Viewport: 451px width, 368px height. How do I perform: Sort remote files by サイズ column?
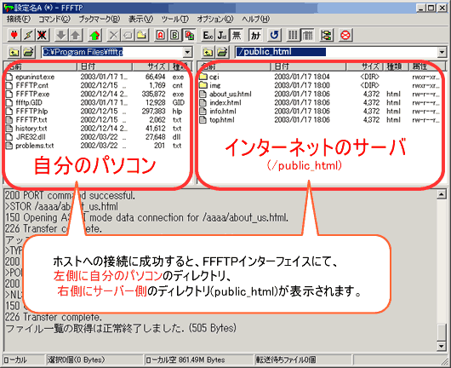point(364,66)
